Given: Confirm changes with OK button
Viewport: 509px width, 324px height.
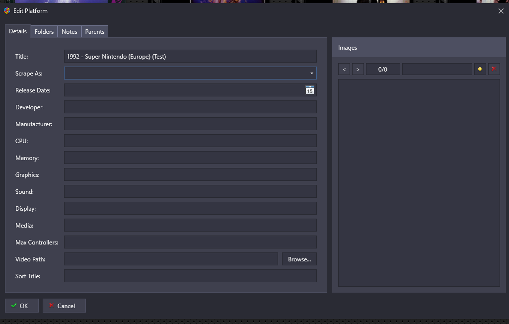Looking at the screenshot, I should coord(22,306).
